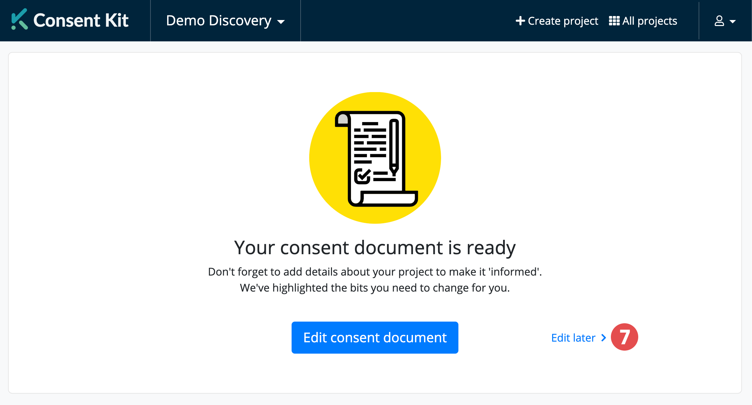The image size is (752, 405).
Task: Expand the user account menu caret
Action: click(x=733, y=22)
